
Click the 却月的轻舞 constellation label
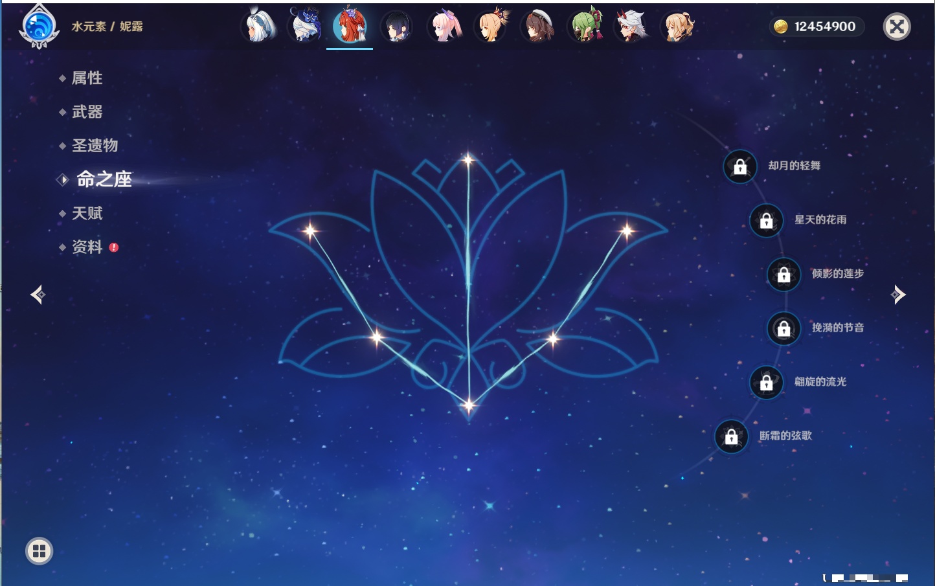pyautogui.click(x=794, y=166)
